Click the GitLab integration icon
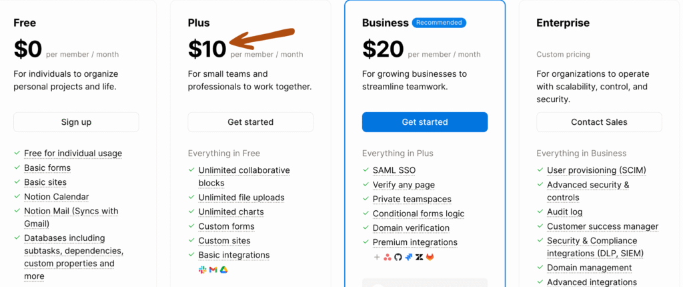 tap(430, 257)
